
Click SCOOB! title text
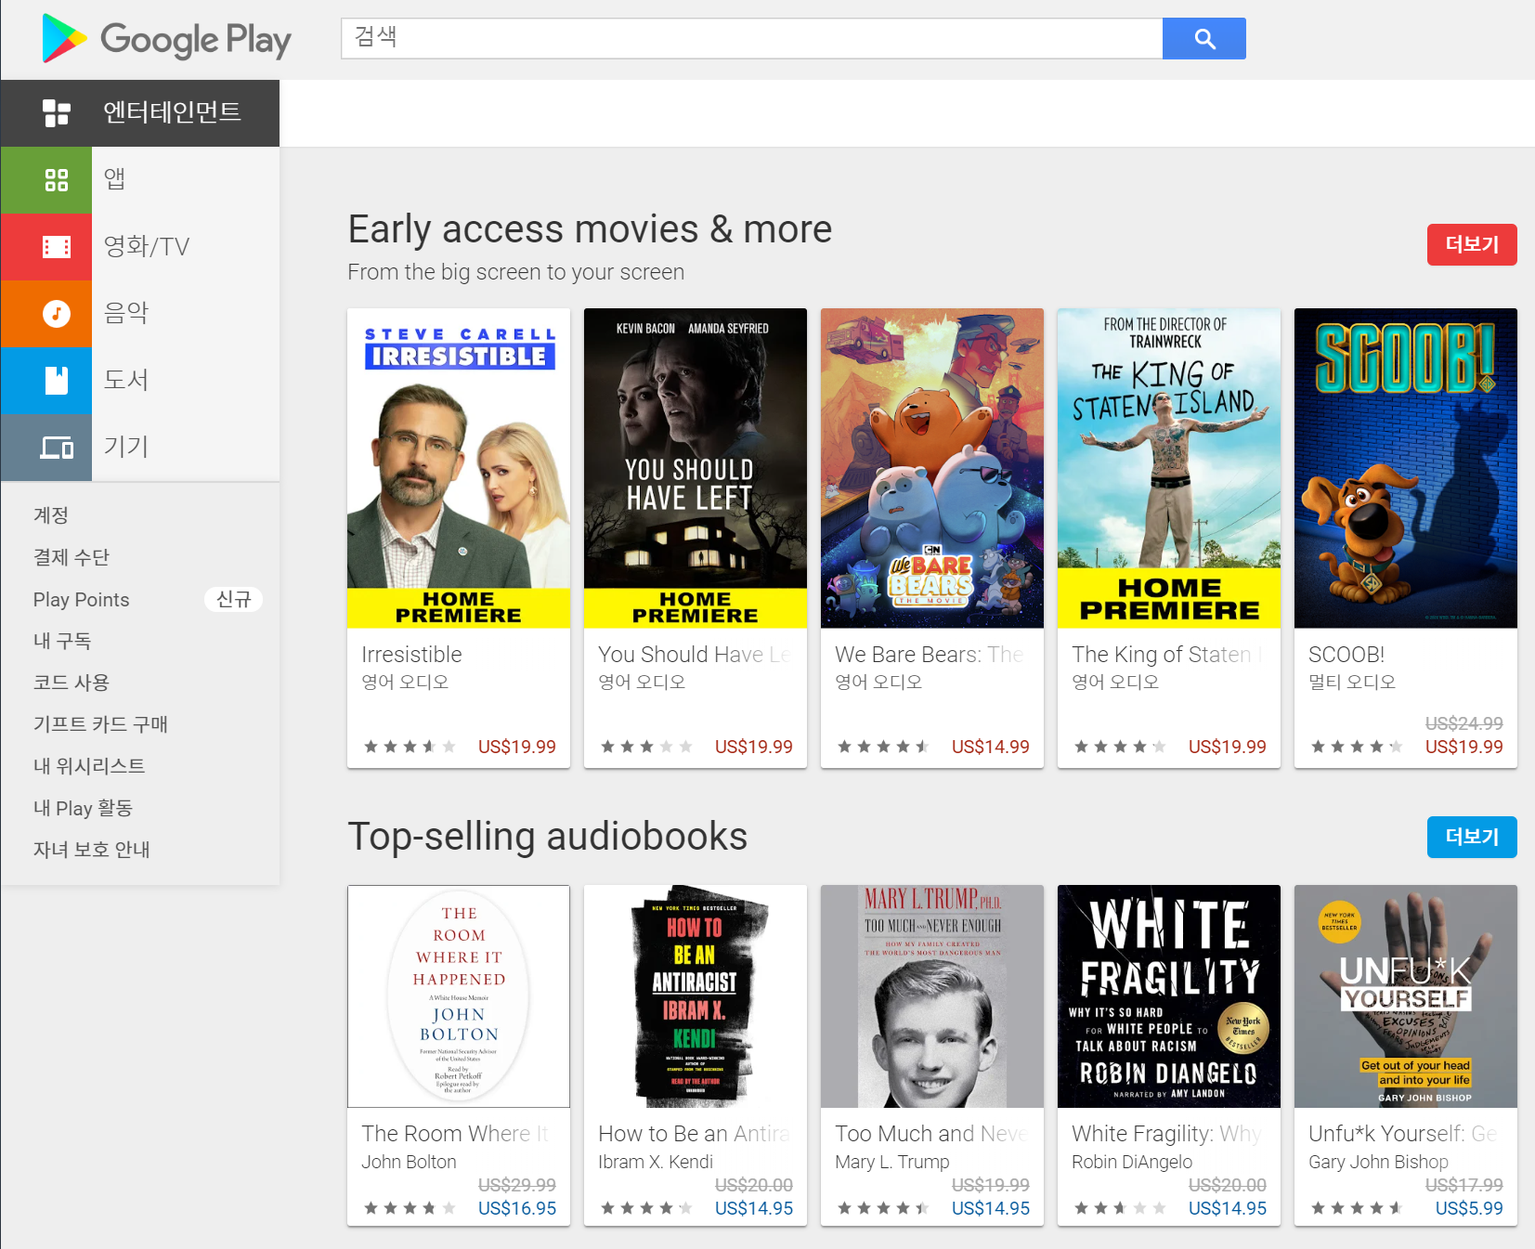coord(1346,655)
